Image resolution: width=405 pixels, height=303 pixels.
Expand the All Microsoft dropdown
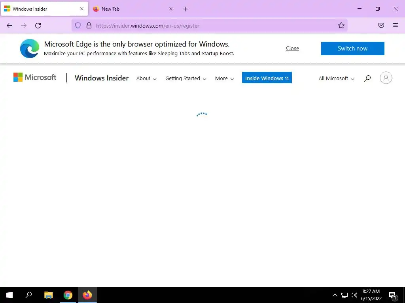(336, 79)
